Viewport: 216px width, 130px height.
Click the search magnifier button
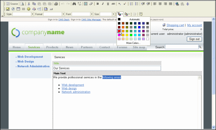[x=200, y=47]
